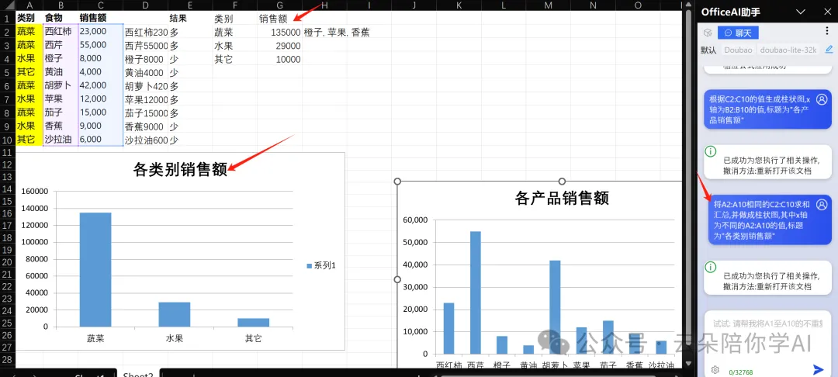Switch to the Sheet1 tab
The height and width of the screenshot is (377, 838).
[x=89, y=374]
